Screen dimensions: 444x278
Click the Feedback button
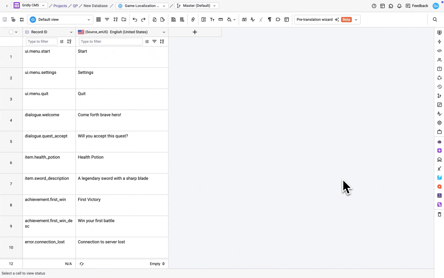point(417,6)
